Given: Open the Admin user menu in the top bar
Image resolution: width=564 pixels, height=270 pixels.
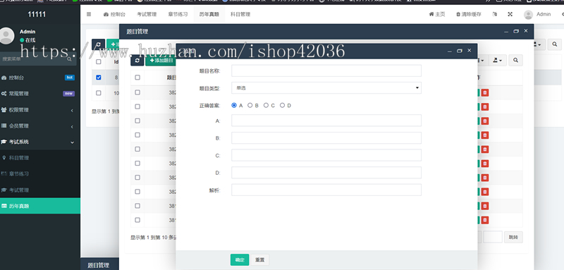Looking at the screenshot, I should pos(537,14).
